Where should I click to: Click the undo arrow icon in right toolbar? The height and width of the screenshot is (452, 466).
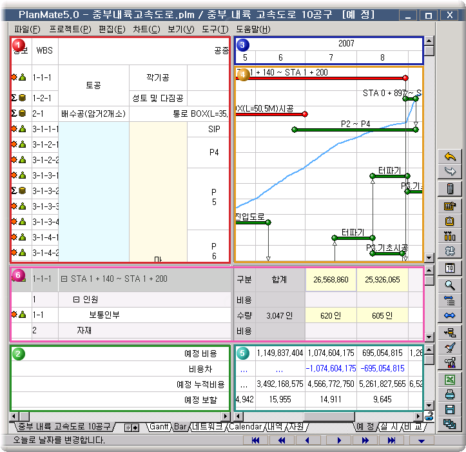tap(450, 156)
